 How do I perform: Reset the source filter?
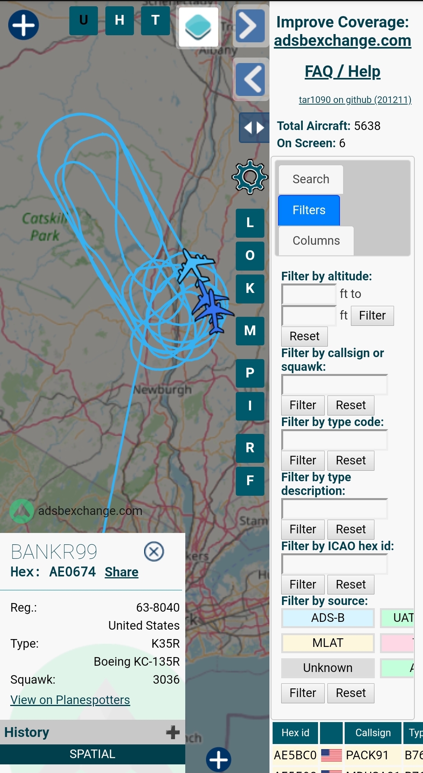coord(351,693)
